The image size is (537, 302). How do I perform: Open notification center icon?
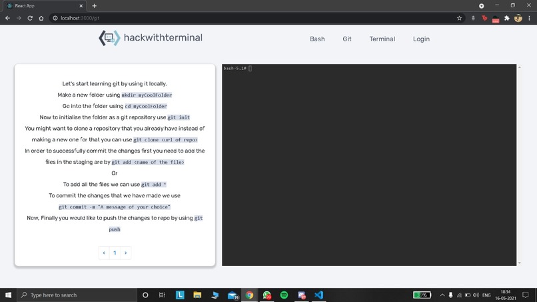pos(526,295)
